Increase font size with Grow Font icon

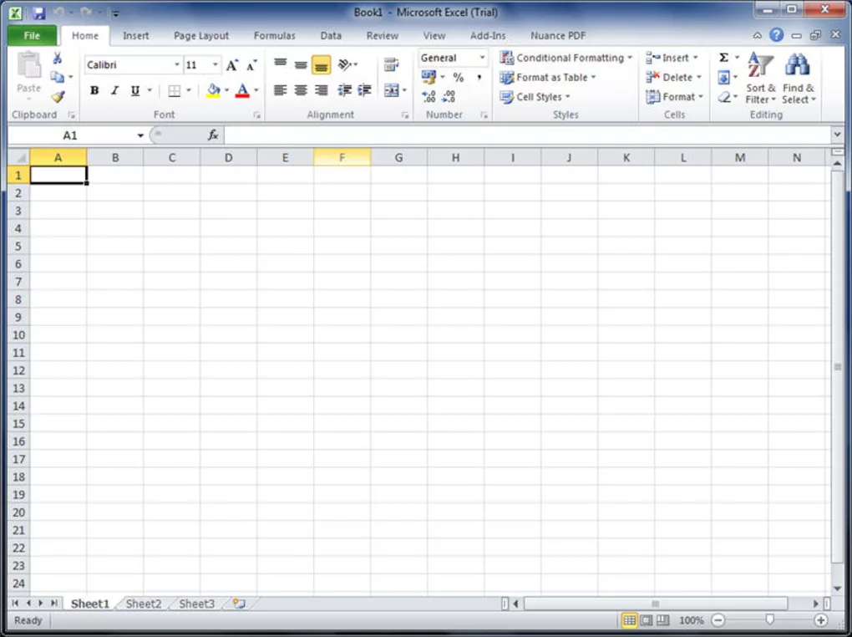click(x=232, y=65)
